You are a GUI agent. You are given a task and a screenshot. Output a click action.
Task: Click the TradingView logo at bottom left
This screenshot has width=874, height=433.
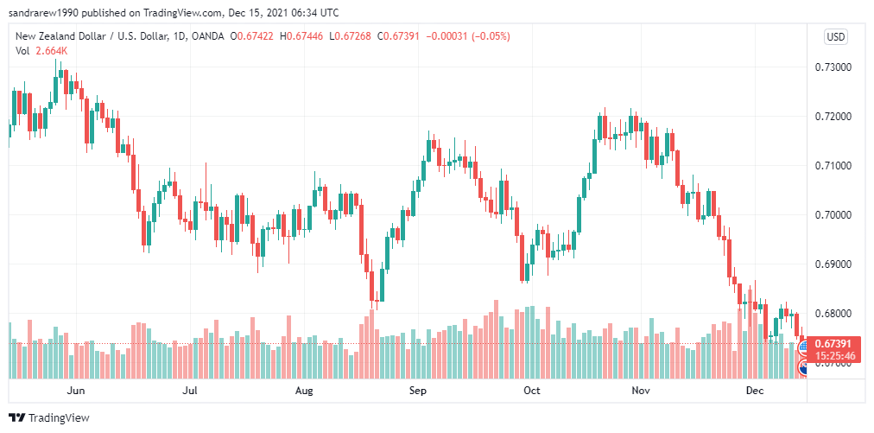tap(17, 417)
